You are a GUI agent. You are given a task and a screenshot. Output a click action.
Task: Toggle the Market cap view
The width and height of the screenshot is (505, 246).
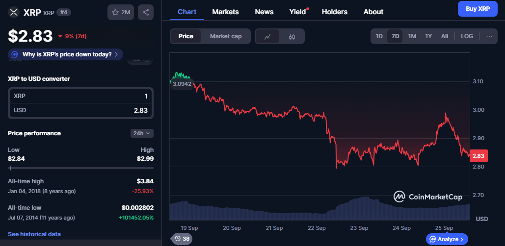(x=226, y=36)
